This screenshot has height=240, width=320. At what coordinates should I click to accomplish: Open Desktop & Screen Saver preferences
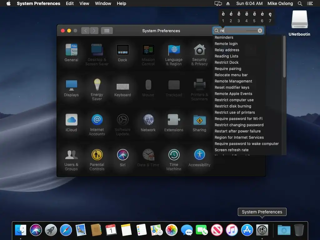[97, 54]
